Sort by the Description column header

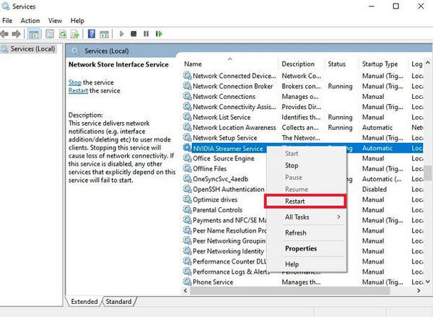(x=301, y=64)
